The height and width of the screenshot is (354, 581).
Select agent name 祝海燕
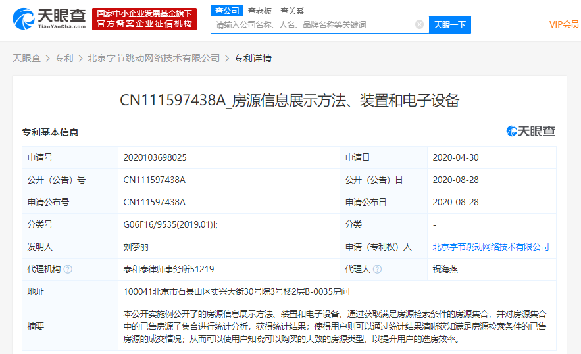tap(445, 269)
